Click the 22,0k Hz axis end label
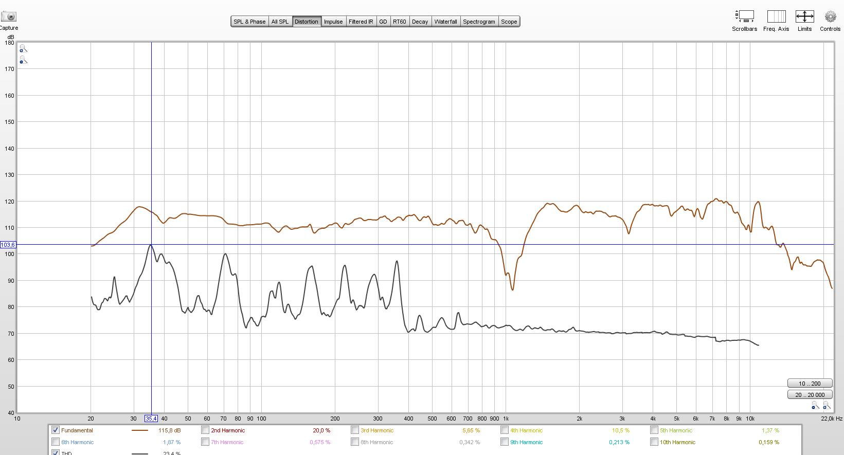844x455 pixels. click(832, 418)
